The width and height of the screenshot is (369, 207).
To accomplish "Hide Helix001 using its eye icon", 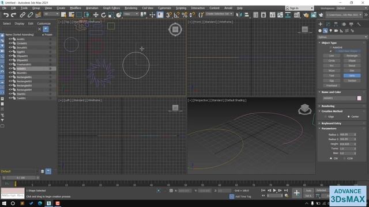I will pyautogui.click(x=10, y=68).
